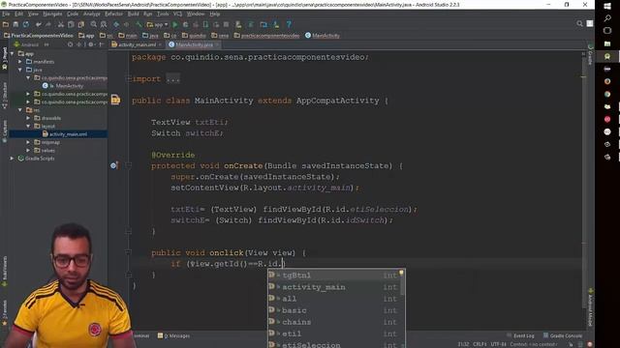This screenshot has height=348, width=620.
Task: Open the Gradle Console button
Action: point(563,335)
